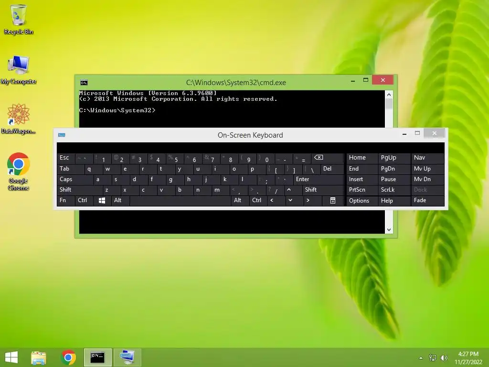Click the cmd window scrollbar up arrow
Viewport: 489px width, 367px height.
pos(389,95)
